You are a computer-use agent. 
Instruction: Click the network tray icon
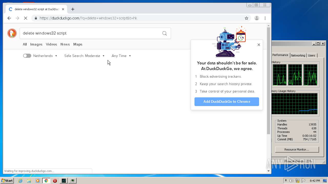coord(298,181)
